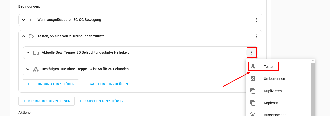Click three-dot menu of Bew_Treppe_EG Helligkeit condition
The height and width of the screenshot is (116, 330).
click(252, 53)
